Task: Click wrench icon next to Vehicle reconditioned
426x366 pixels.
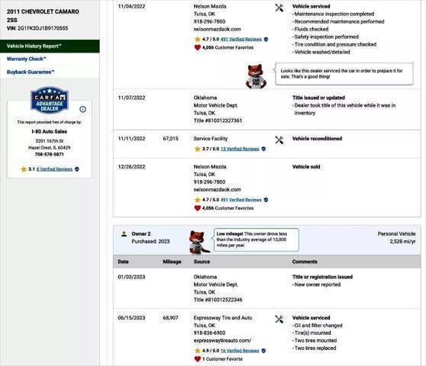Action: click(x=279, y=140)
